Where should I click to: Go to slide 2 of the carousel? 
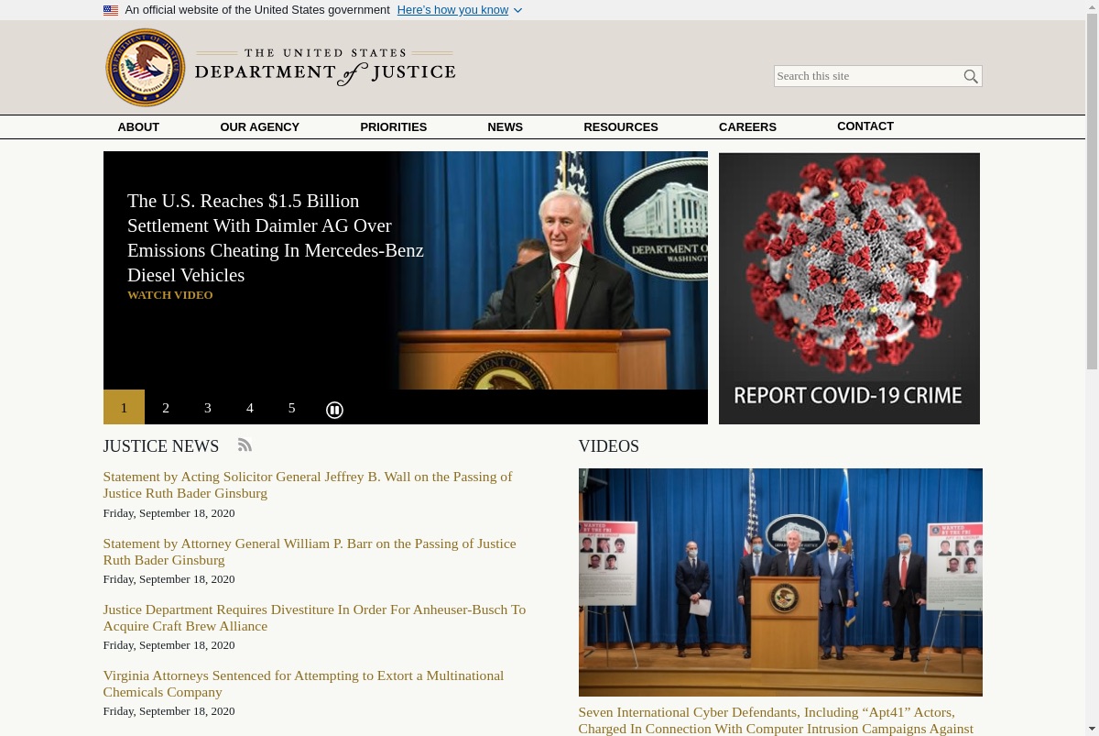tap(166, 407)
